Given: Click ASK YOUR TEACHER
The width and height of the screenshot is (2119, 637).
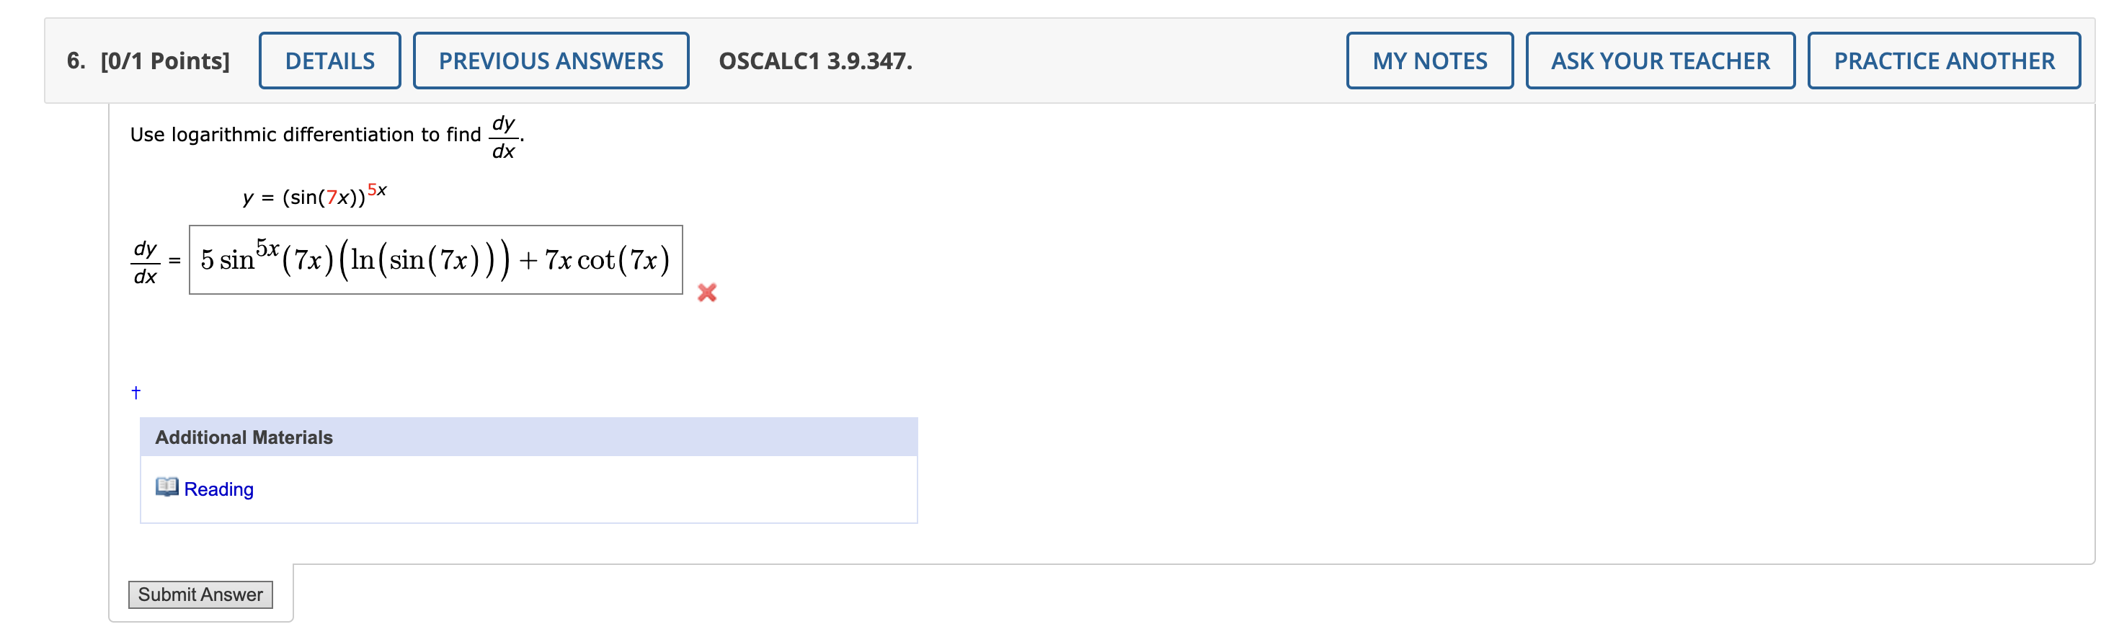Looking at the screenshot, I should point(1659,60).
